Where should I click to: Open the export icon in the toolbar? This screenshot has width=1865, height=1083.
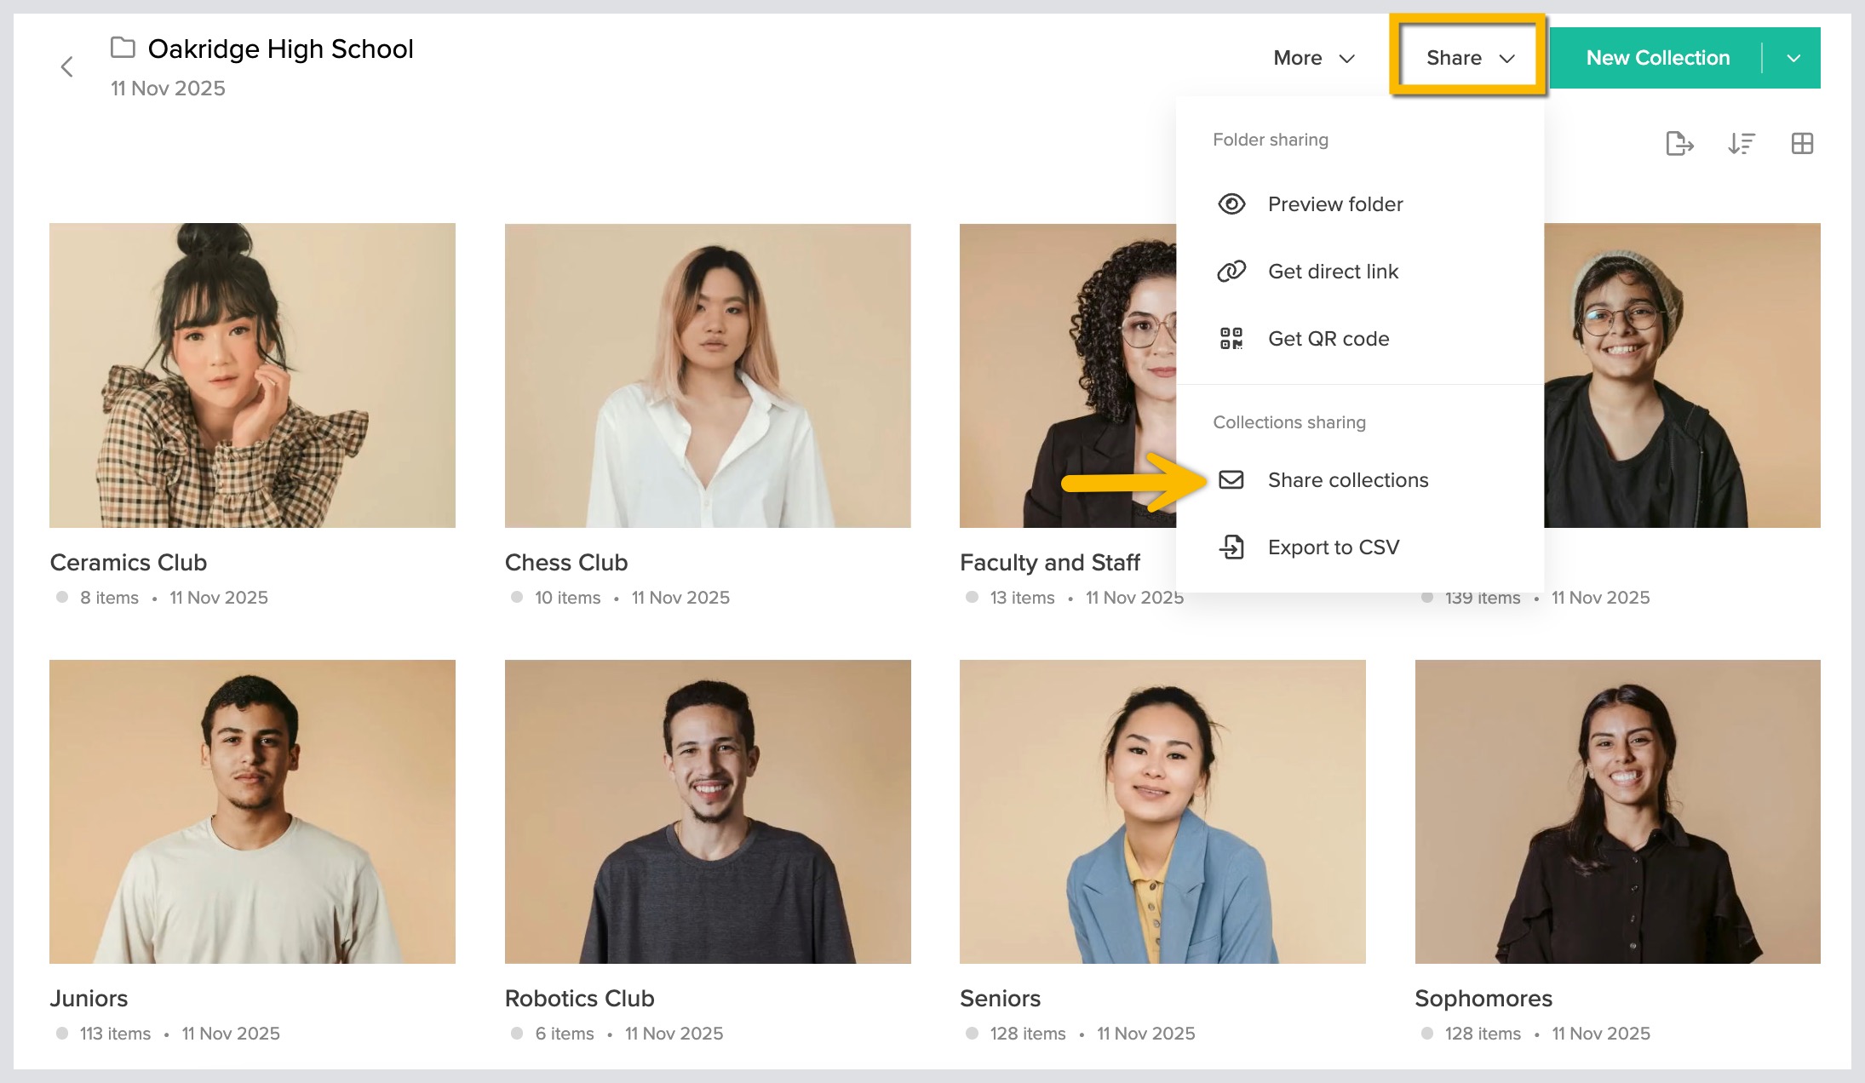1679,144
